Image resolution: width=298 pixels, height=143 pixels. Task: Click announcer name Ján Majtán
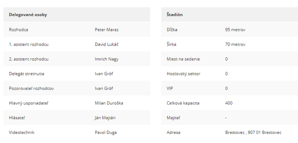[105, 118]
